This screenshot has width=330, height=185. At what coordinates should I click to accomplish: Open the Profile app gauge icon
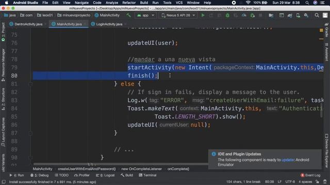pyautogui.click(x=244, y=15)
